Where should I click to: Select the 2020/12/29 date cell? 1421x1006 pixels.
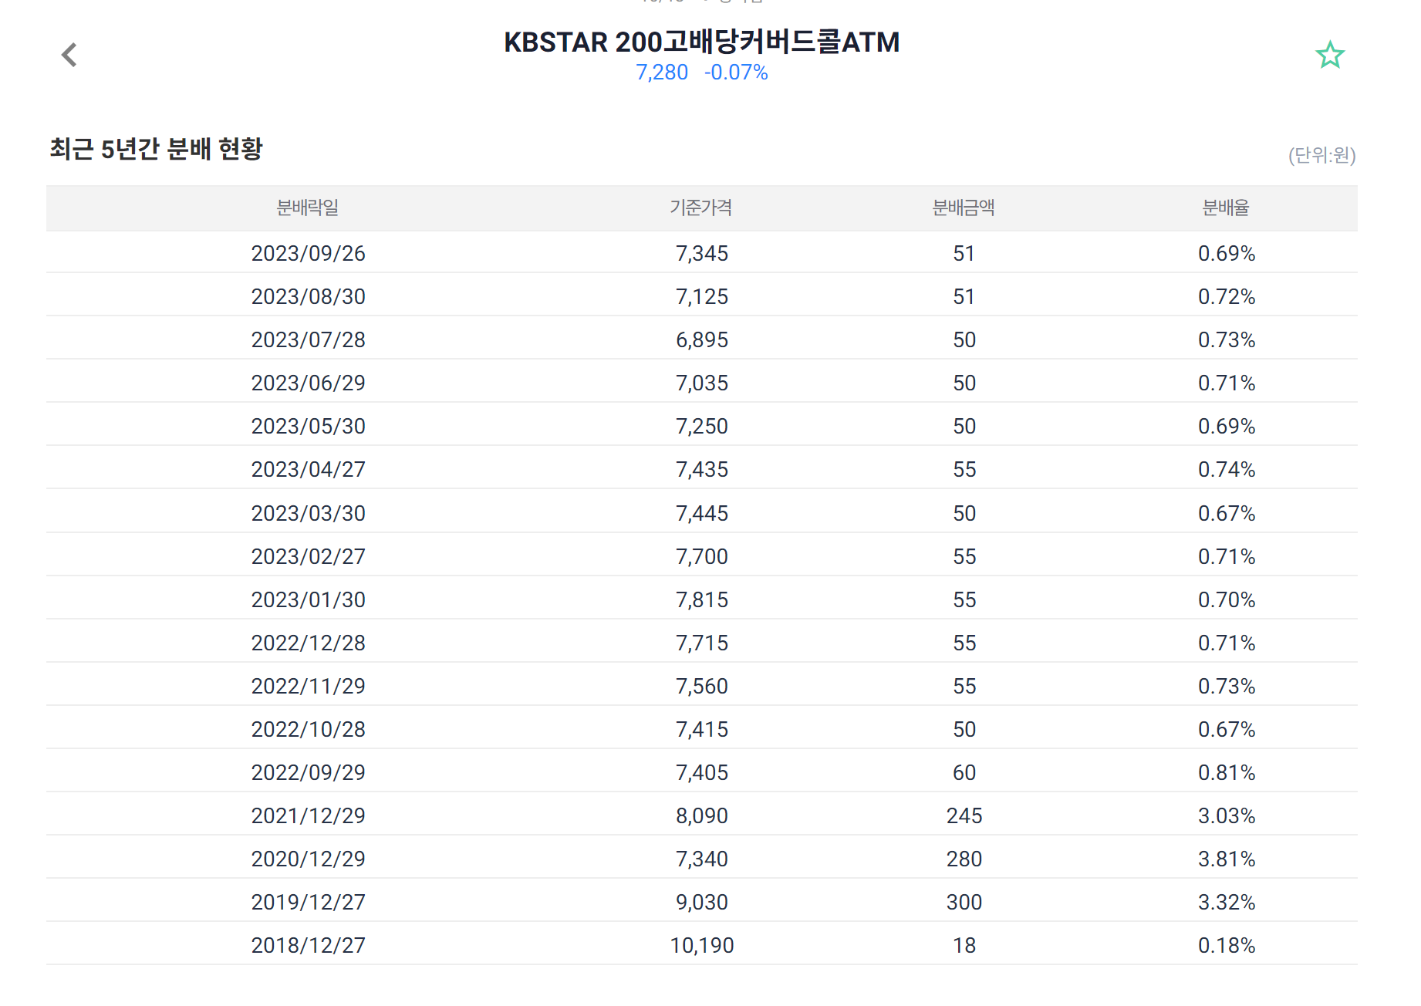[x=309, y=859]
